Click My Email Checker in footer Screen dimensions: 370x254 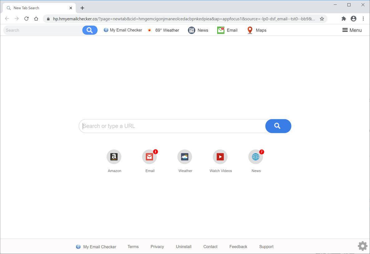[96, 247]
